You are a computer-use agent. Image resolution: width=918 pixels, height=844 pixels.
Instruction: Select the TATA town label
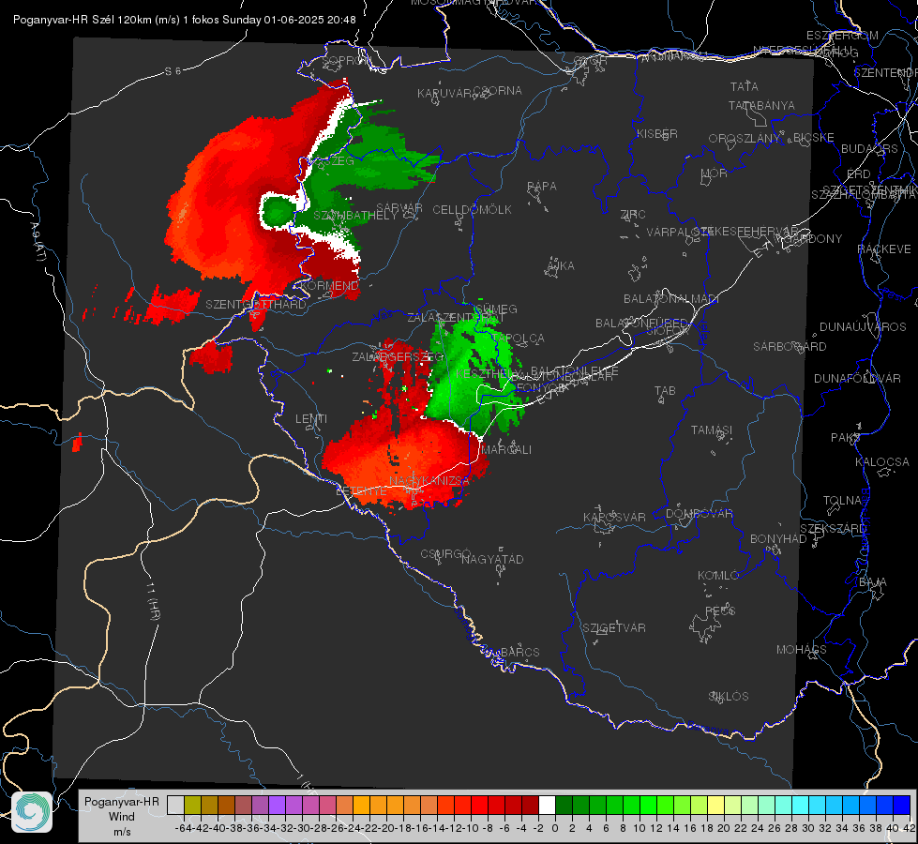coord(745,86)
